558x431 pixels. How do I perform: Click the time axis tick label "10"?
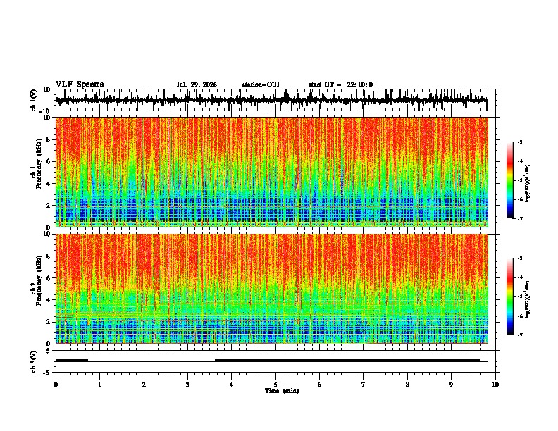point(495,385)
